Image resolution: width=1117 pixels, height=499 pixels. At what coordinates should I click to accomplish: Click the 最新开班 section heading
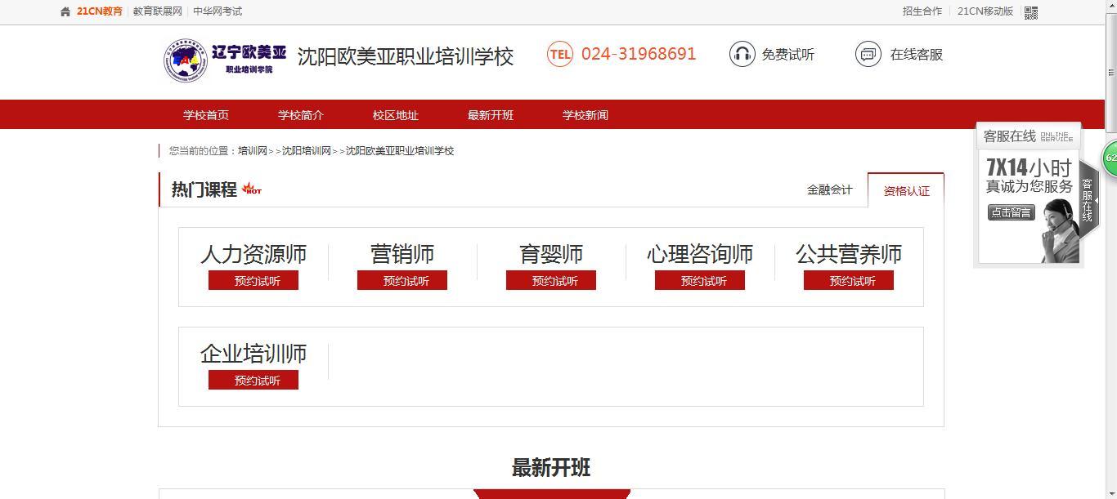pyautogui.click(x=551, y=468)
